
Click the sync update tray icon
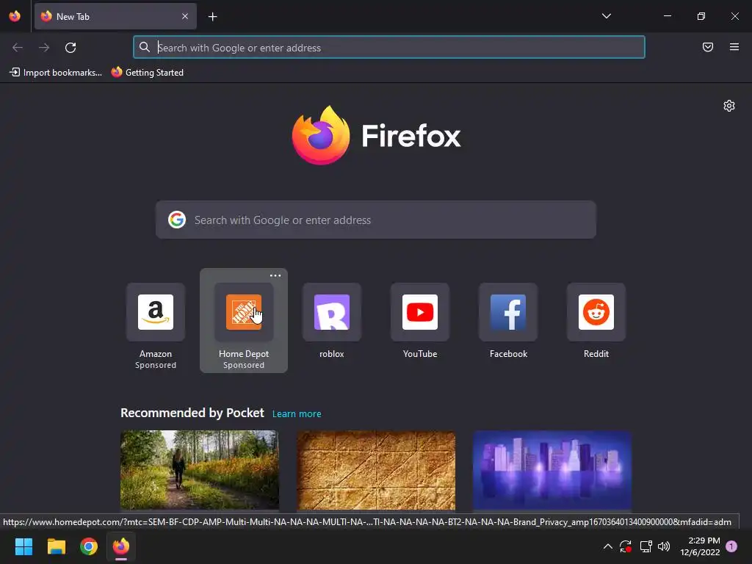pos(626,546)
